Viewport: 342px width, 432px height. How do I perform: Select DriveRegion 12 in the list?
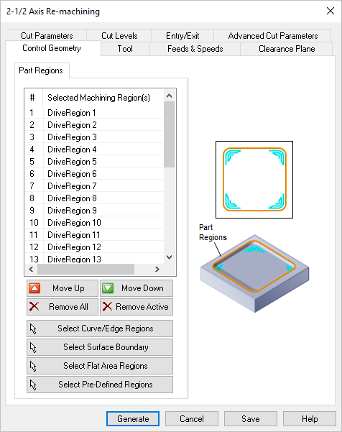click(x=94, y=247)
